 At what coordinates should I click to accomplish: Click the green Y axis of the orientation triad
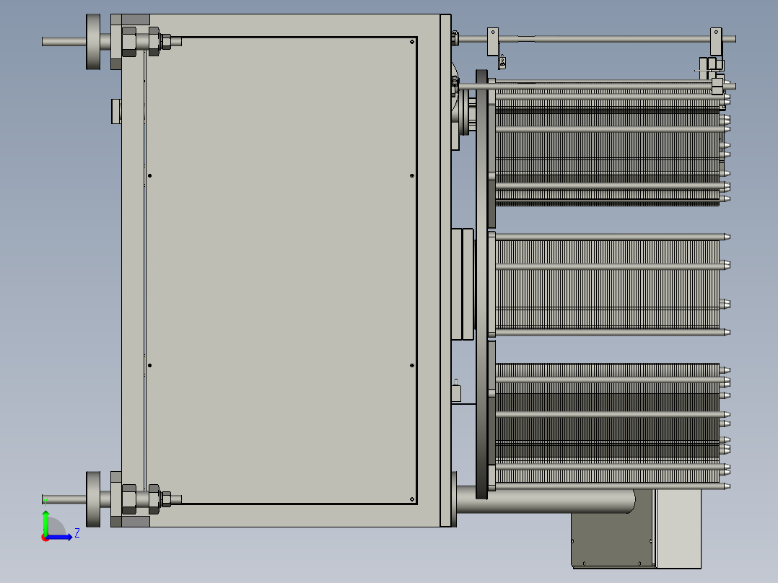coord(45,522)
